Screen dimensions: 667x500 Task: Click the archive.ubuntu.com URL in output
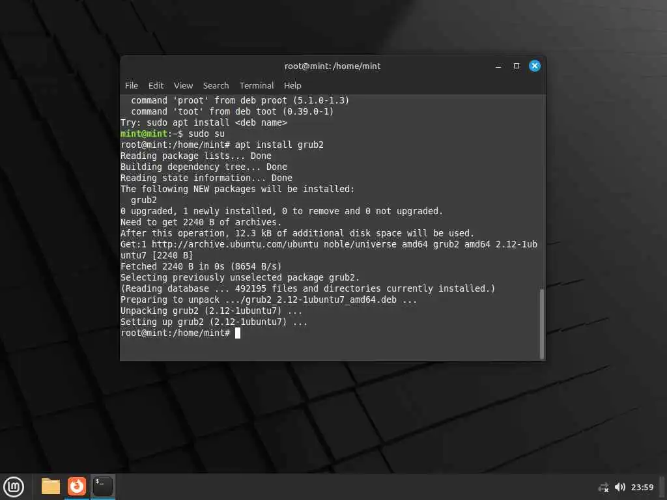[x=234, y=244]
